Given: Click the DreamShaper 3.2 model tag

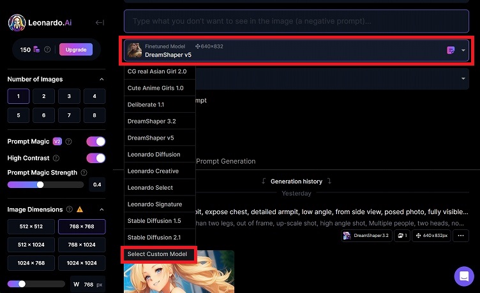Looking at the screenshot, I should coord(366,236).
